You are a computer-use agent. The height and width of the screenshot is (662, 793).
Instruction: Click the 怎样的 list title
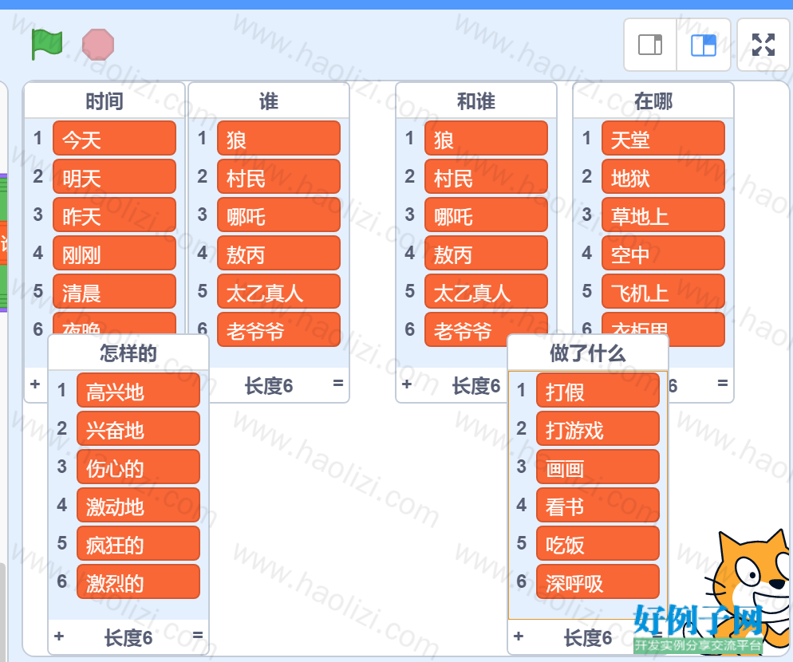tap(128, 353)
